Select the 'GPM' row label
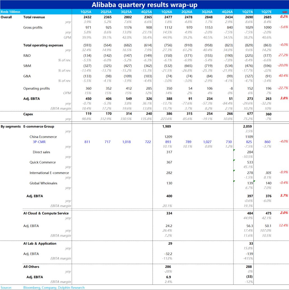 pyautogui.click(x=67, y=37)
